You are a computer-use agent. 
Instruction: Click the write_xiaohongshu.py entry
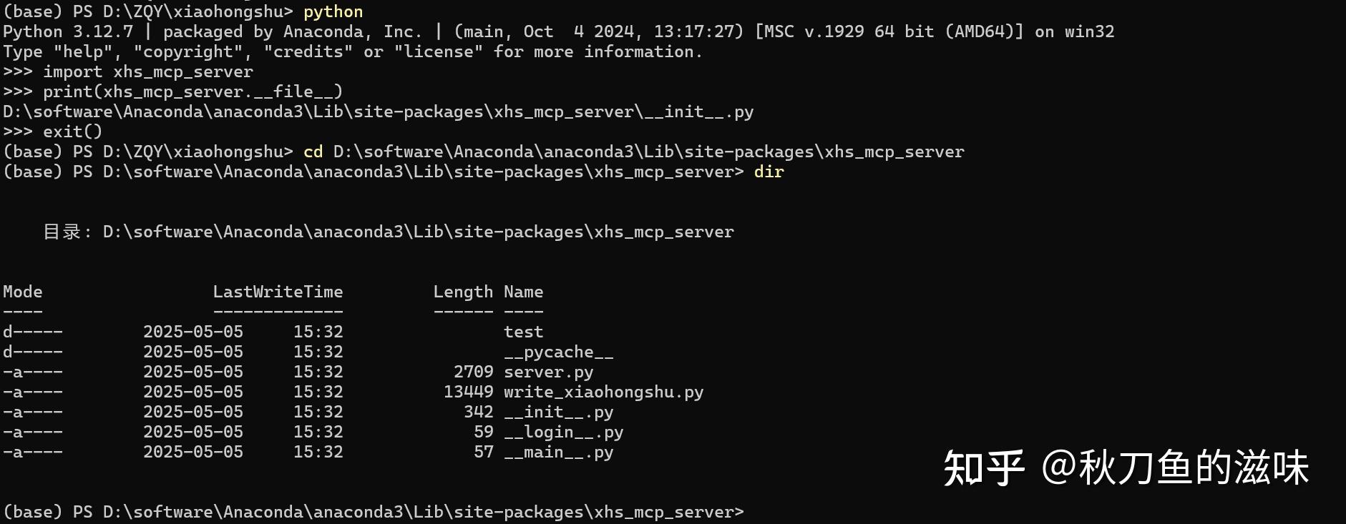pyautogui.click(x=603, y=392)
